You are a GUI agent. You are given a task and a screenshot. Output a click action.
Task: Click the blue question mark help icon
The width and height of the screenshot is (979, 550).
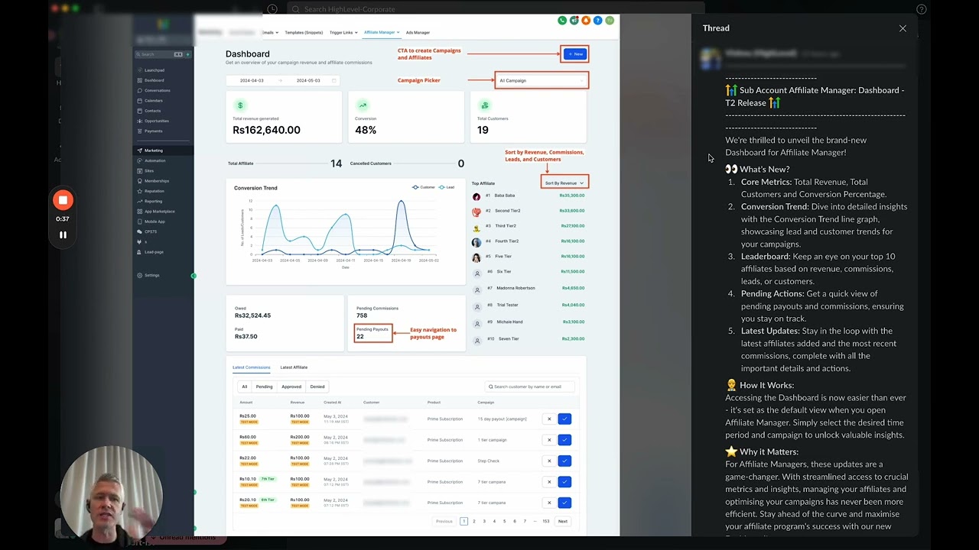598,21
